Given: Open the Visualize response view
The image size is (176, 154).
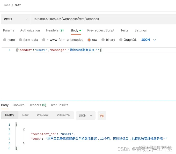Looking at the screenshot, I should (x=63, y=115).
